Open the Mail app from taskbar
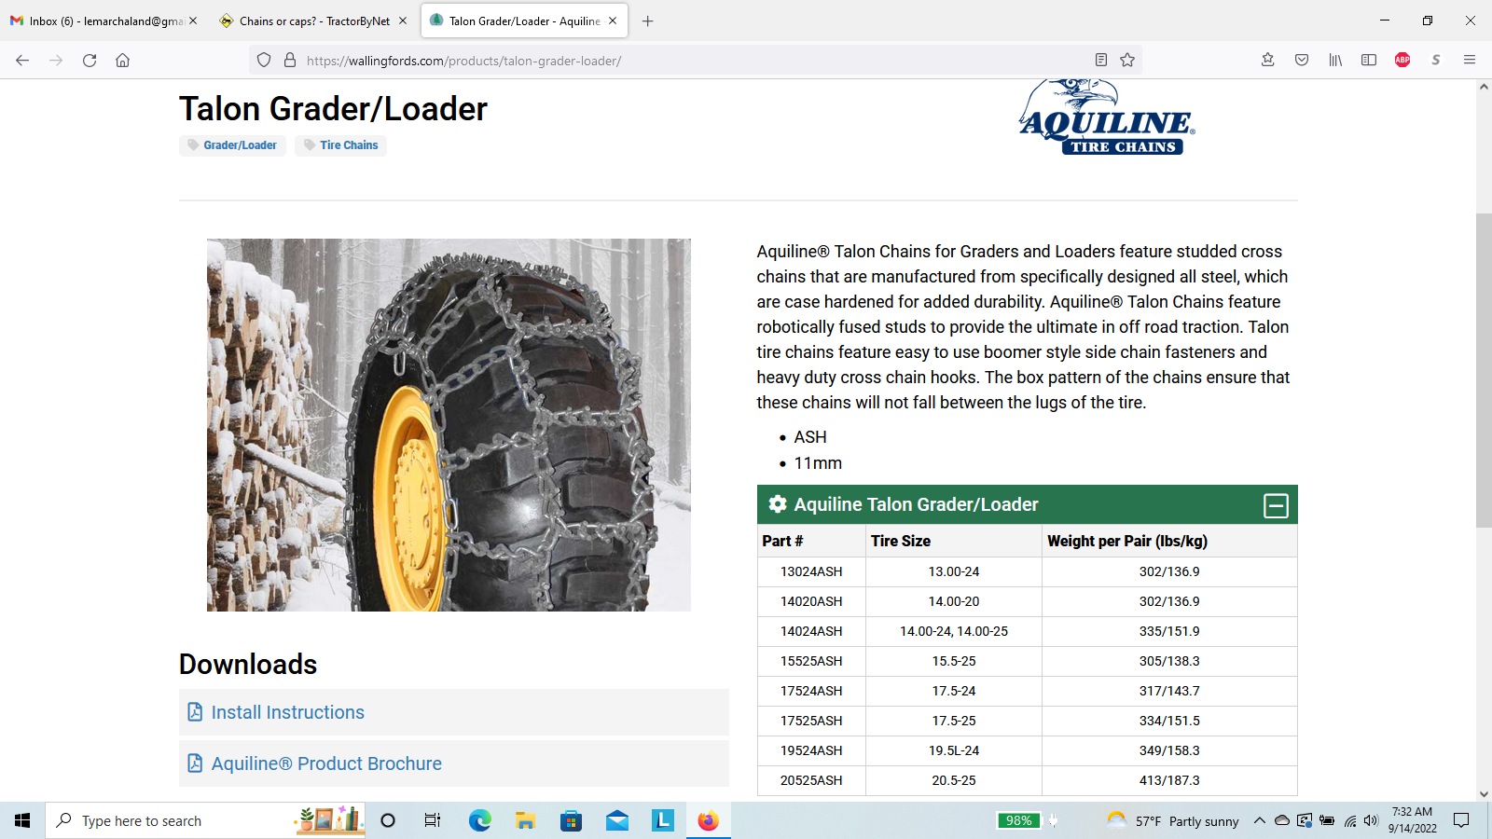The height and width of the screenshot is (839, 1492). coord(616,820)
